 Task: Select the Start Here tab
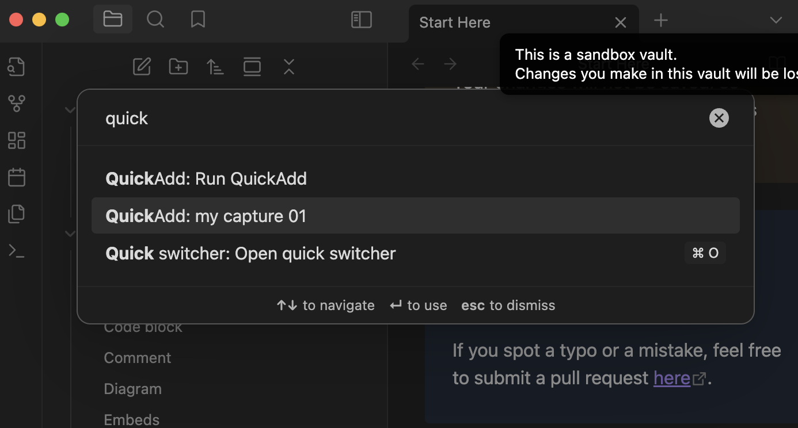455,22
